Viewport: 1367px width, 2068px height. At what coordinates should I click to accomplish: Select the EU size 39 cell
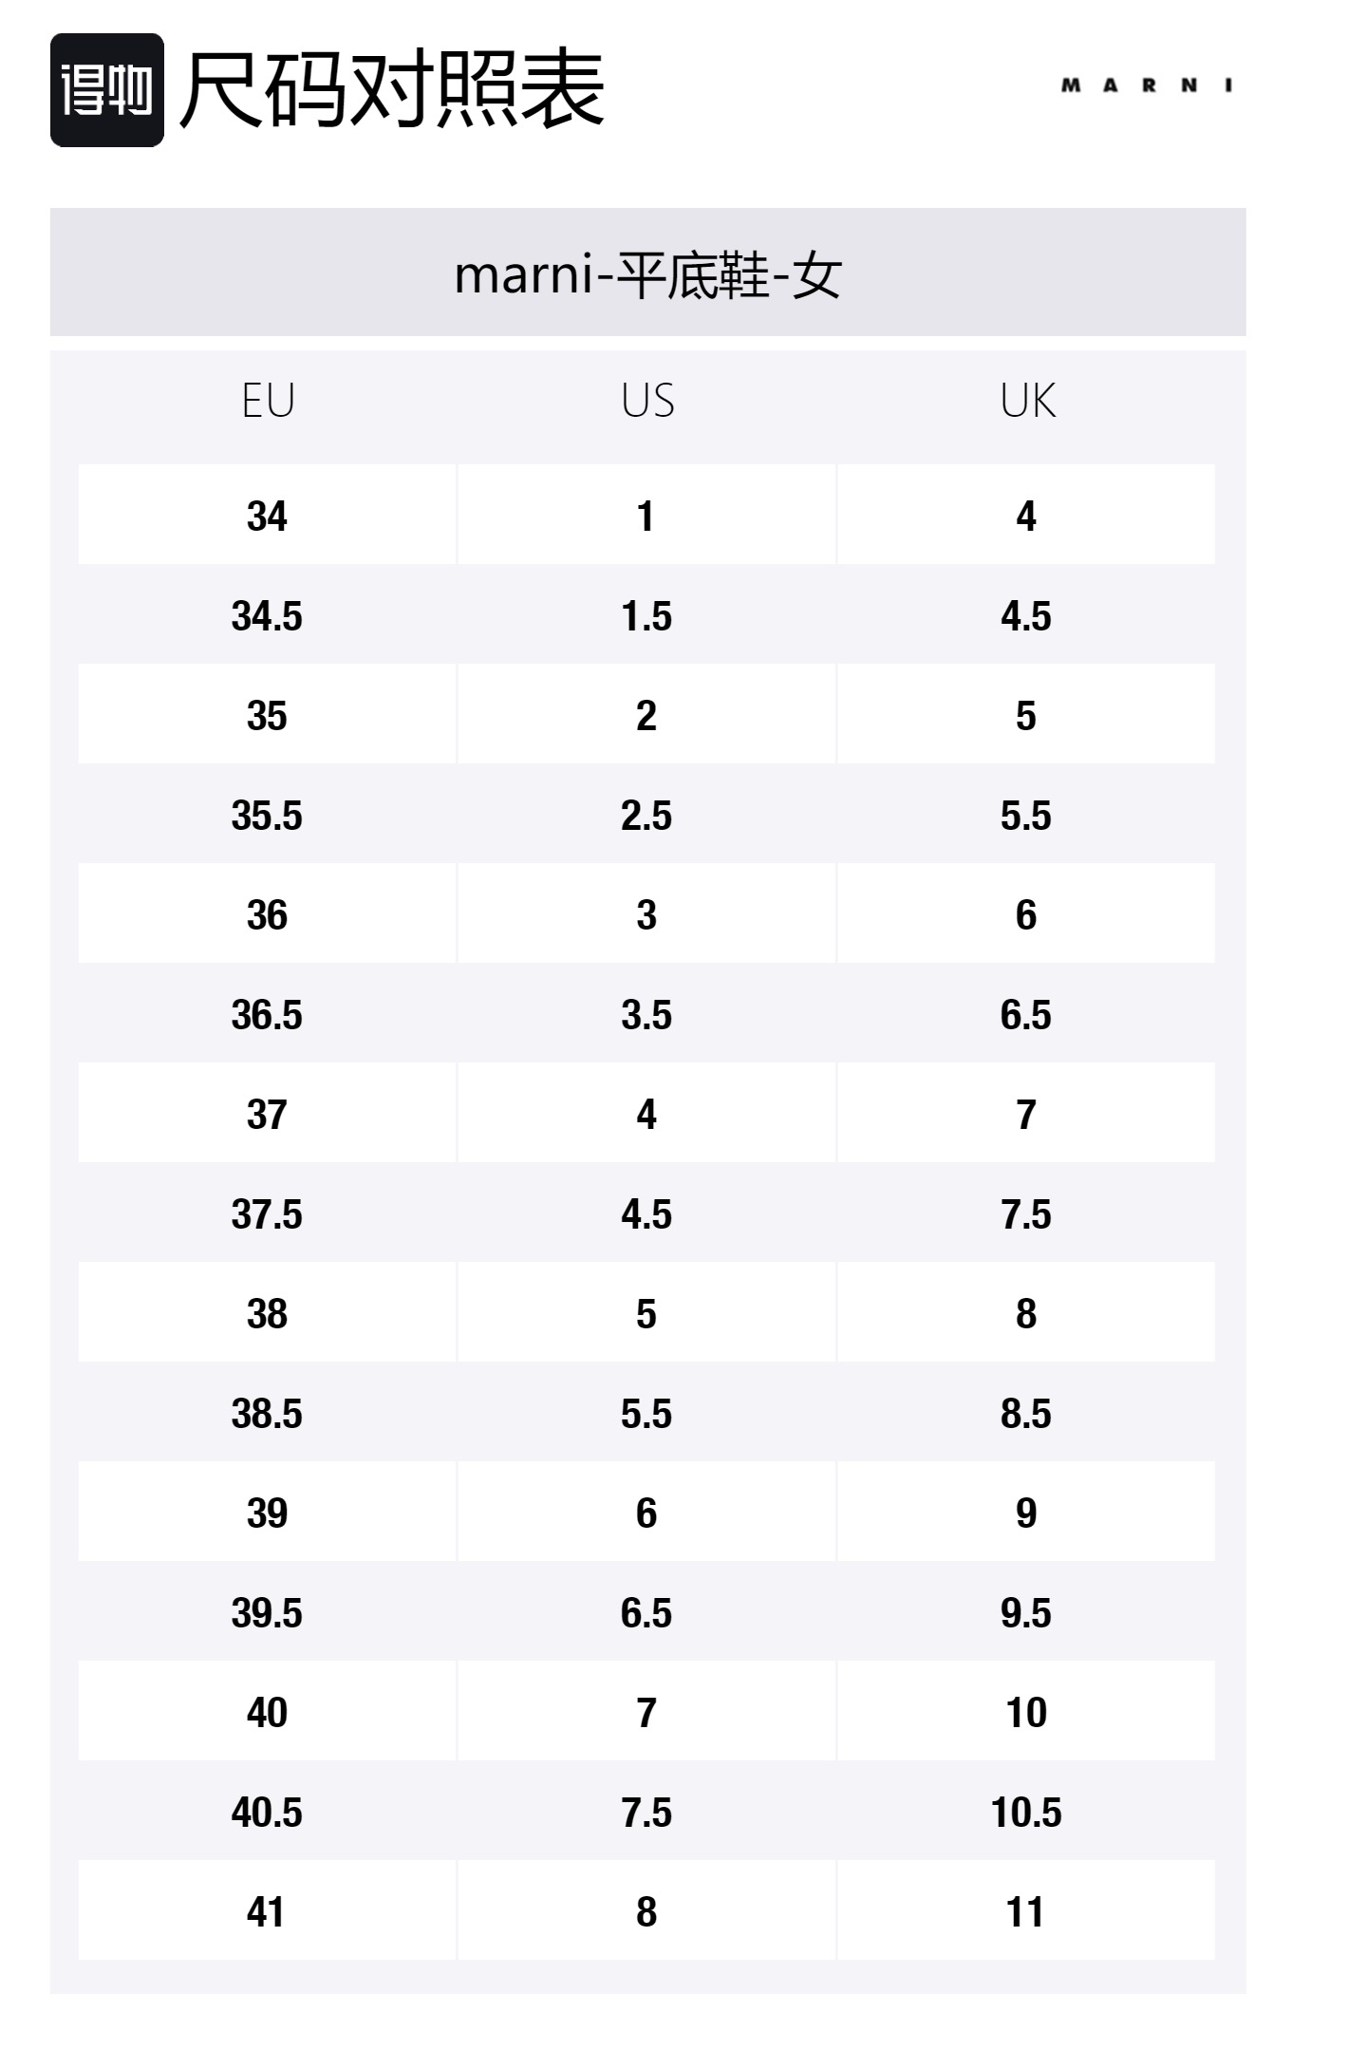tap(267, 1513)
